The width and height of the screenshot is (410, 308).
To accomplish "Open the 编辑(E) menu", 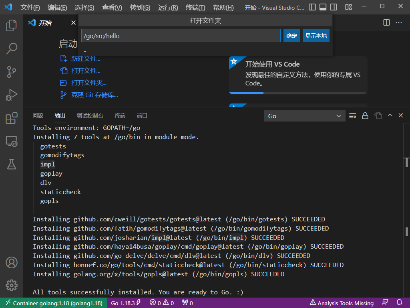I will tap(57, 7).
